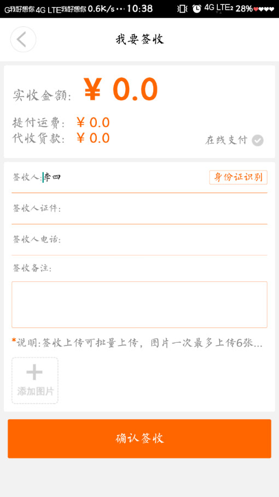
Task: Tap the 提付运费 ¥0.0 value
Action: pos(93,123)
